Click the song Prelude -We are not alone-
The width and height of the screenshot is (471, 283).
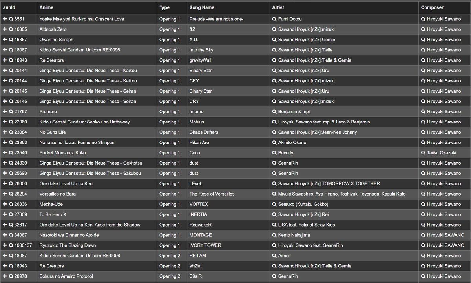[x=217, y=19]
